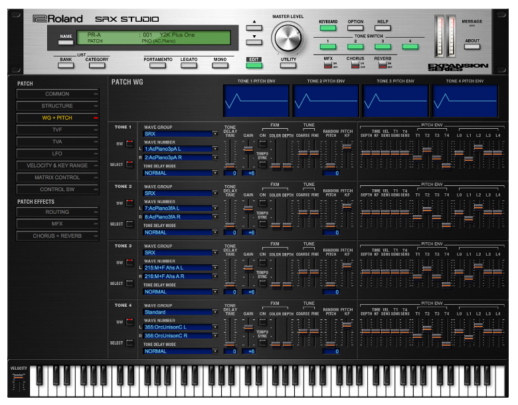518x405 pixels.
Task: Click Tone 1 Random Pitch value field
Action: [331, 173]
